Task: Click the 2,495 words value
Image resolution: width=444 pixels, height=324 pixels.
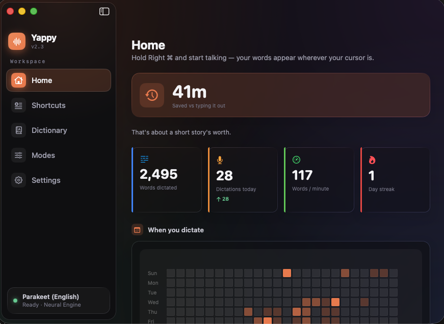Action: pos(159,174)
